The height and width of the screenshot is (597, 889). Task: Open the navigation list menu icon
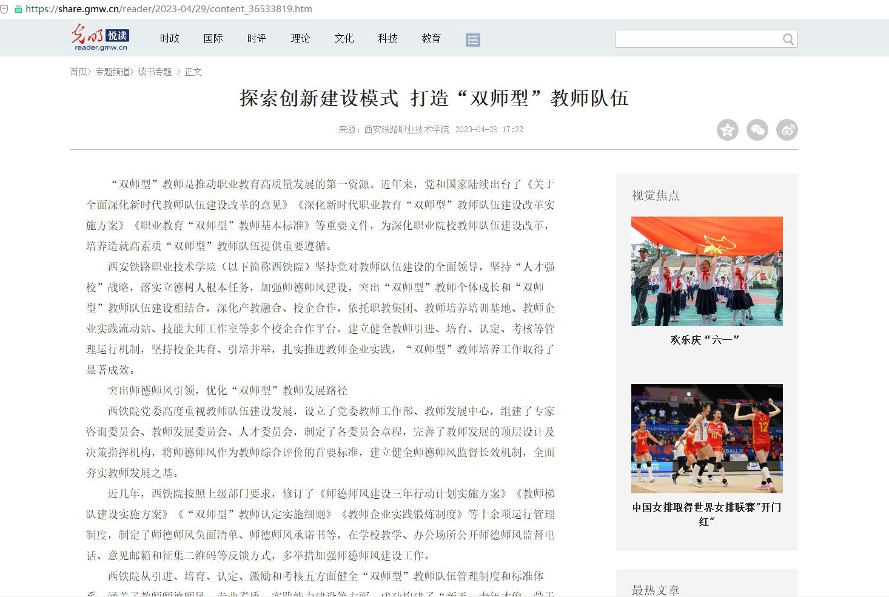(x=472, y=40)
